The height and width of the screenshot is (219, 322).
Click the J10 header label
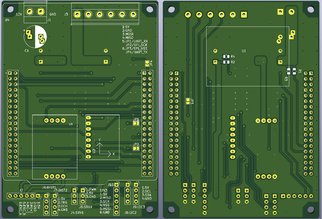[111, 185]
